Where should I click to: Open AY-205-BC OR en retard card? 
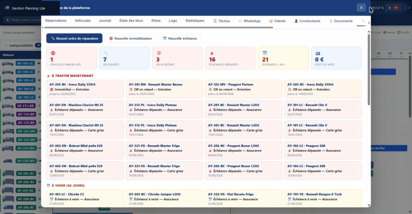click(x=323, y=89)
